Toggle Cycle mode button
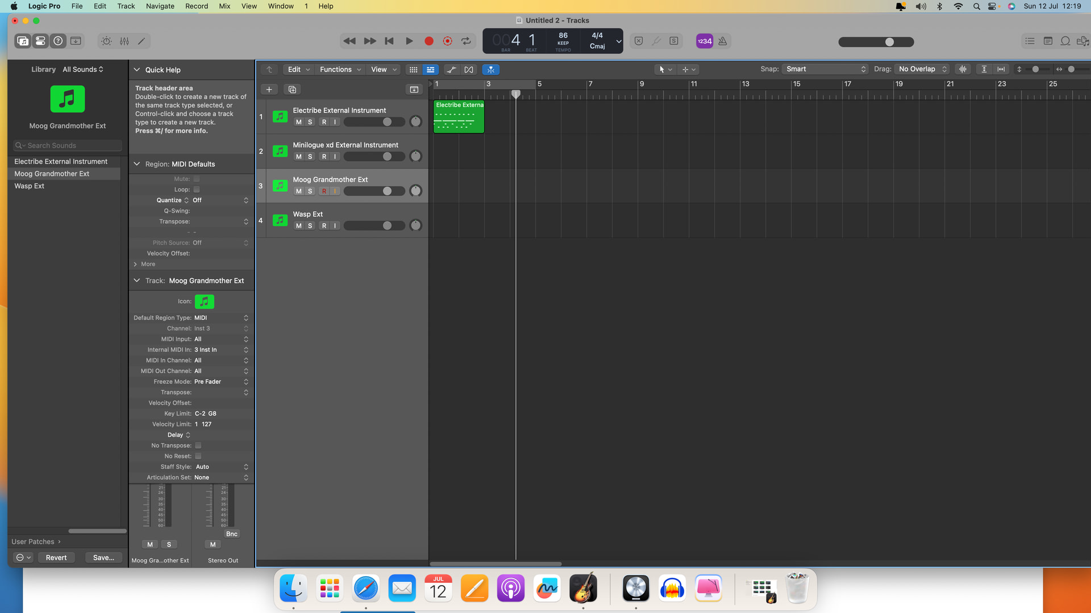1091x613 pixels. [466, 41]
